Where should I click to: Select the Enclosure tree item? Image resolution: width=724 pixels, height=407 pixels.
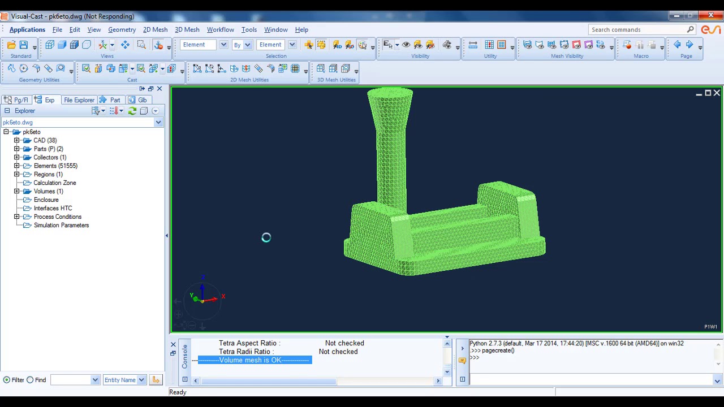click(46, 200)
